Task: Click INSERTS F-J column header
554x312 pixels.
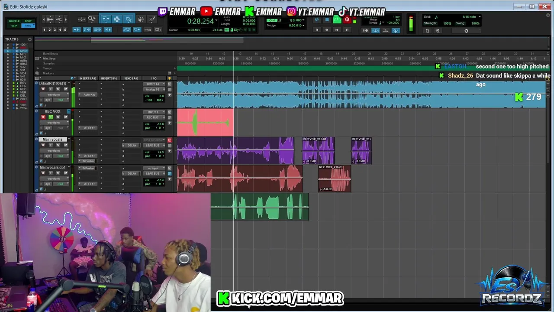Action: pyautogui.click(x=109, y=78)
